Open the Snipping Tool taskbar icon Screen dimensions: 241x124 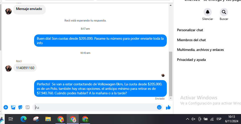(36, 119)
